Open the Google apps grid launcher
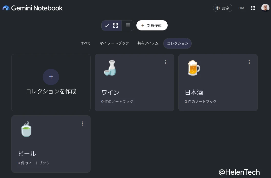This screenshot has height=178, width=271. tap(253, 8)
